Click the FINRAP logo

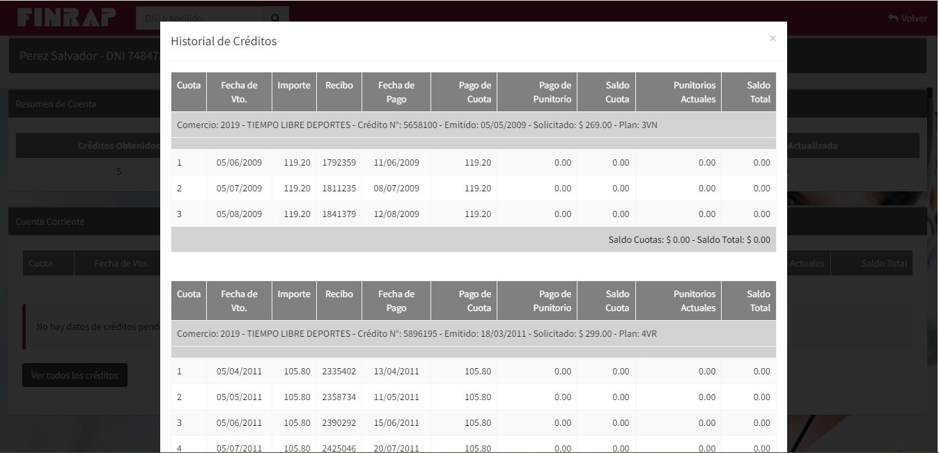tap(67, 18)
